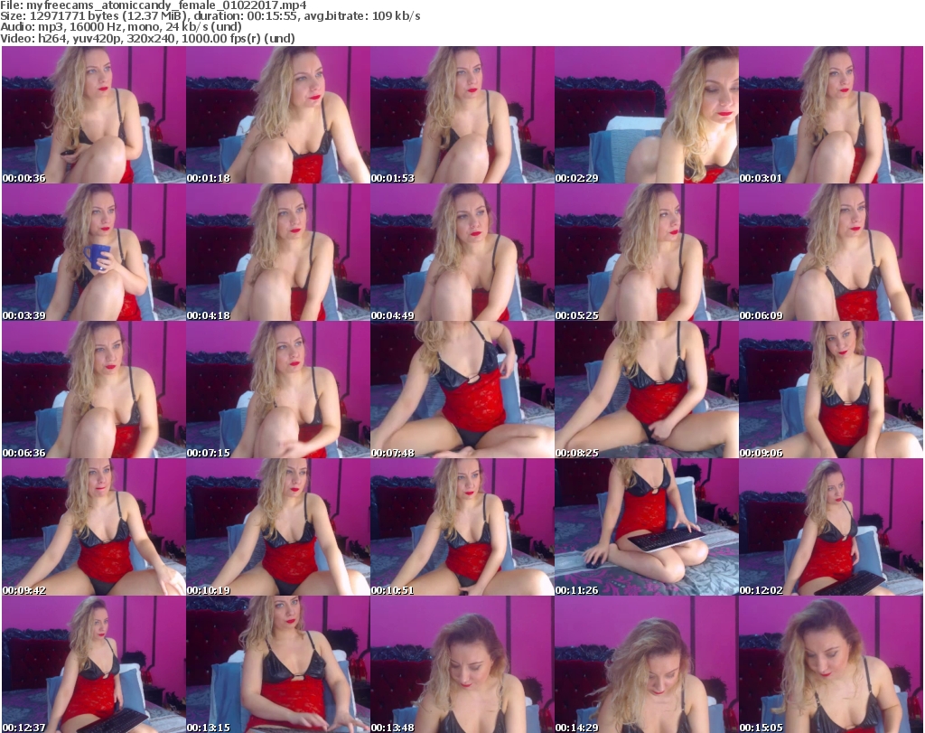
Task: Click the thumbnail timestamped 00:04:18
Action: pos(278,252)
